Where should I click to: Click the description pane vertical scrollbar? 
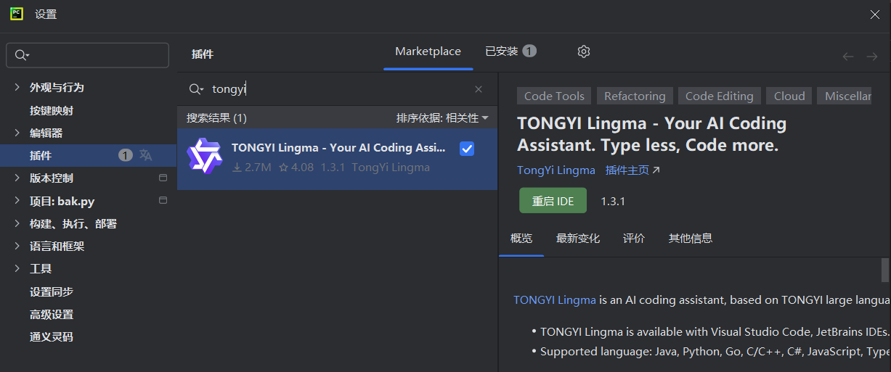(885, 270)
